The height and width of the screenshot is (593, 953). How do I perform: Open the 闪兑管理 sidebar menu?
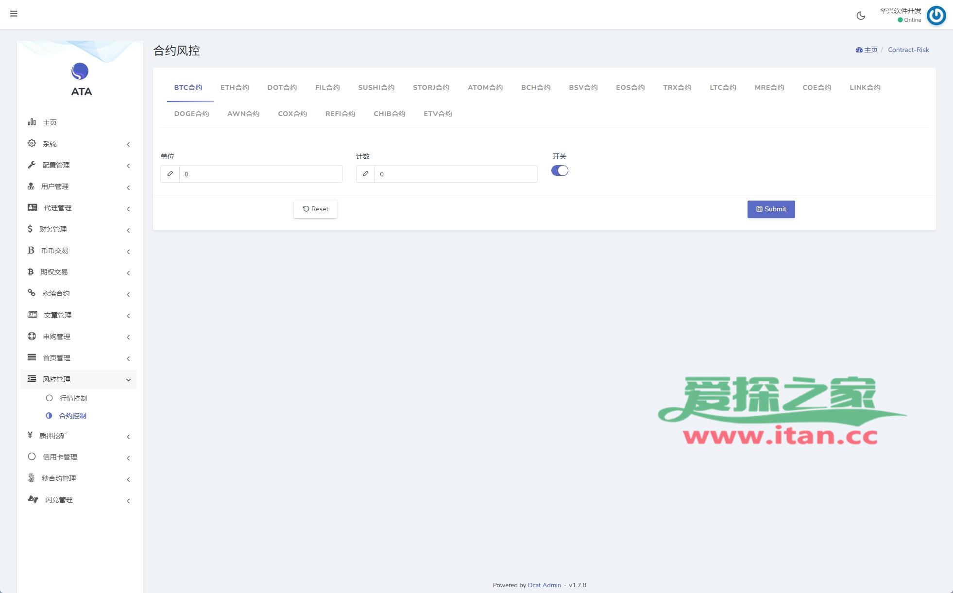78,500
